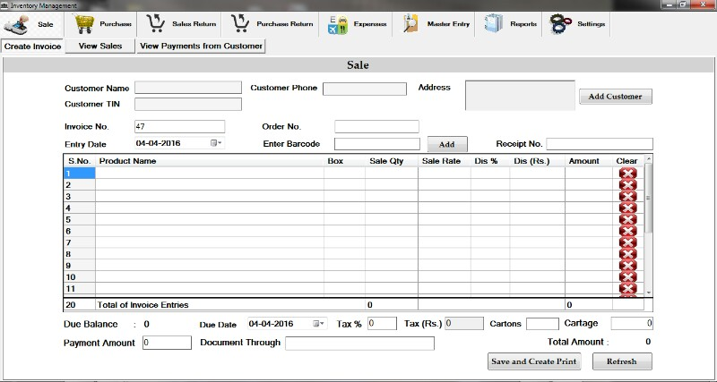Open the Purchase Return cart icon

pyautogui.click(x=240, y=24)
